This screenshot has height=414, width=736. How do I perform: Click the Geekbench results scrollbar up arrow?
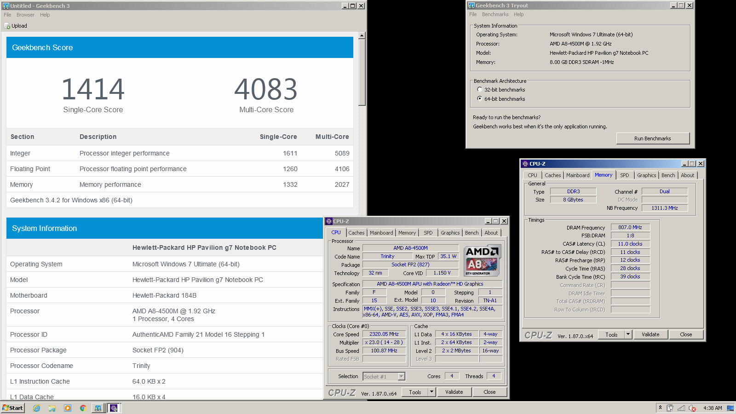coord(362,35)
